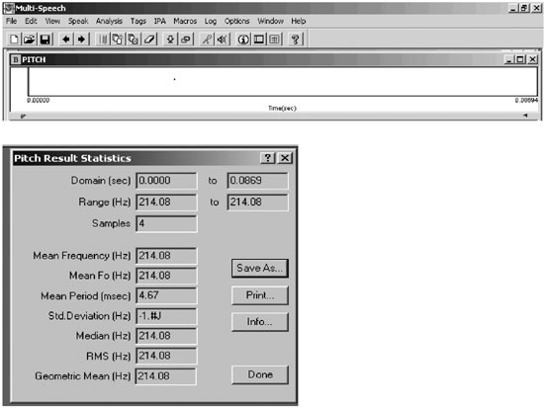
Task: Open the Macros menu
Action: click(x=185, y=21)
